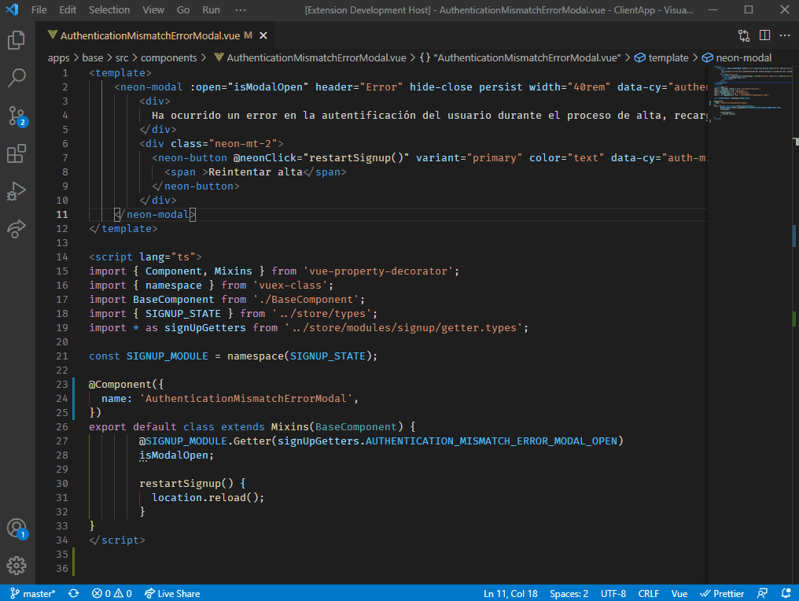Screen dimensions: 799x601
Task: Open the Search view
Action: click(x=17, y=77)
